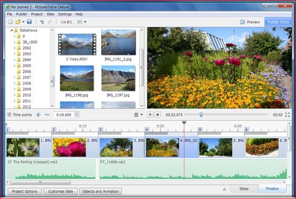Click the fullscreen preview icon

pos(287,115)
